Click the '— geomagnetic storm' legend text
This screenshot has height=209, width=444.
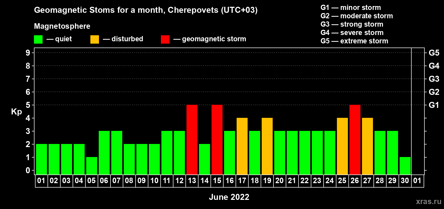tap(210, 39)
